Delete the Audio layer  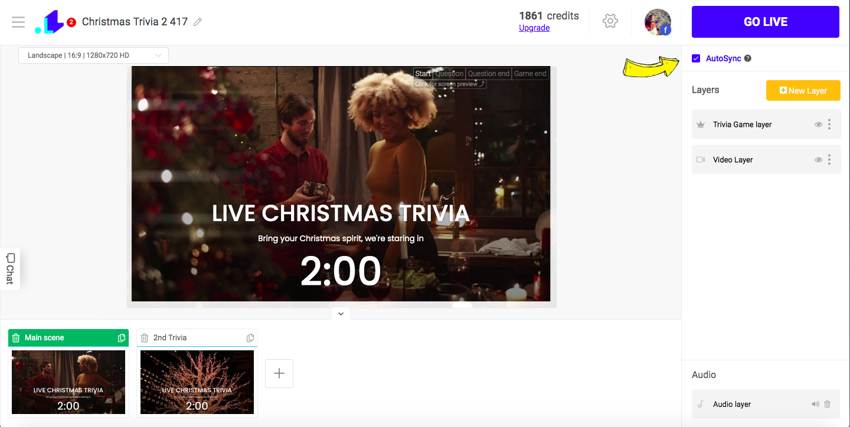pos(828,404)
